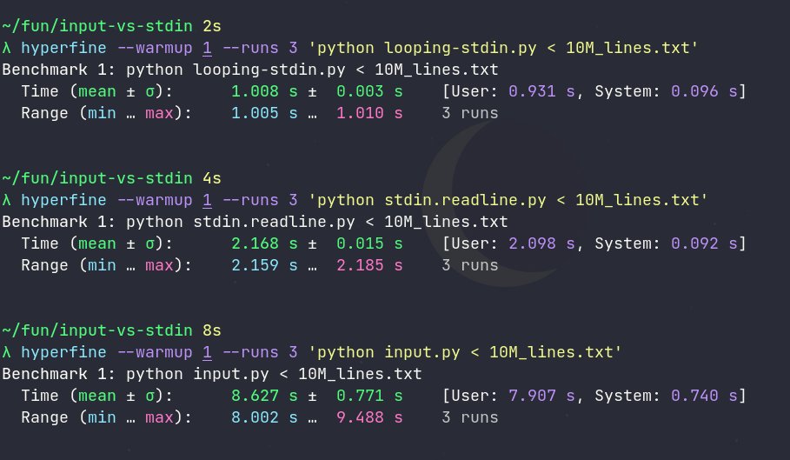This screenshot has height=460, width=790.
Task: Click the prompt path showing 8s
Action: [111, 330]
